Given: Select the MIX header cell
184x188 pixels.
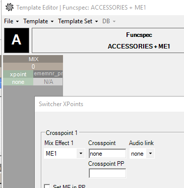Looking at the screenshot, I should tap(33, 59).
